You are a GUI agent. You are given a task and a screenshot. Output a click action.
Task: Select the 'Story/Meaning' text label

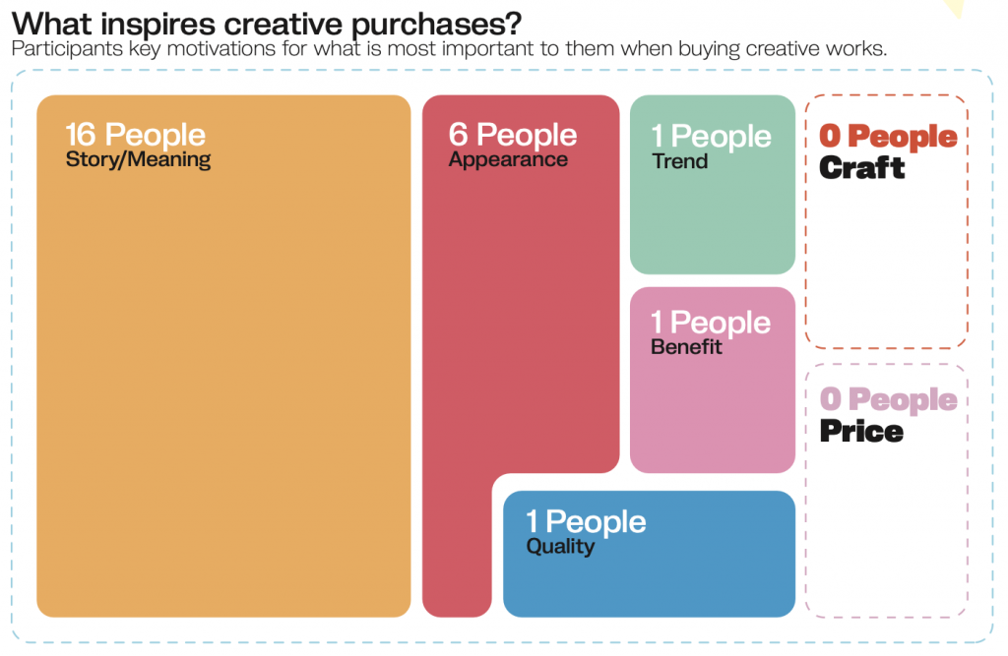point(138,159)
